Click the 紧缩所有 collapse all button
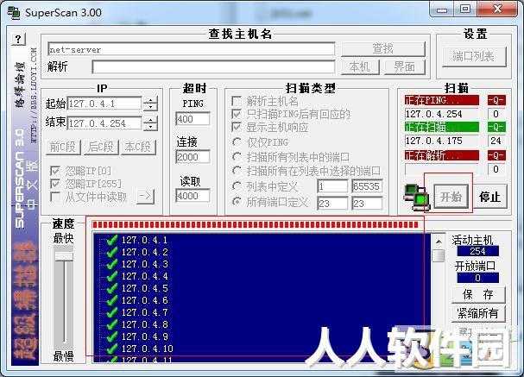The height and width of the screenshot is (377, 524). pos(478,313)
